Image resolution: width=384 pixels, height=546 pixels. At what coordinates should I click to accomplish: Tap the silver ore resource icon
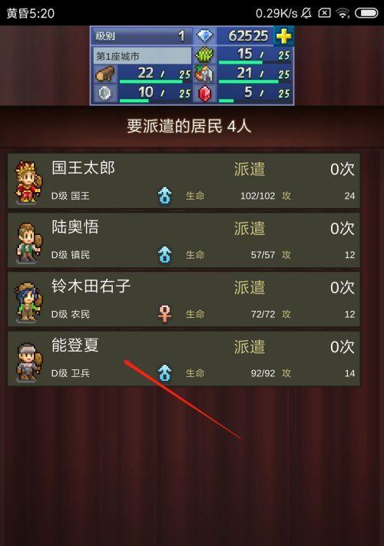[104, 93]
